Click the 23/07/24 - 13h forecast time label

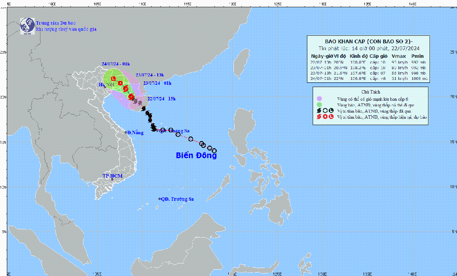pyautogui.click(x=150, y=75)
